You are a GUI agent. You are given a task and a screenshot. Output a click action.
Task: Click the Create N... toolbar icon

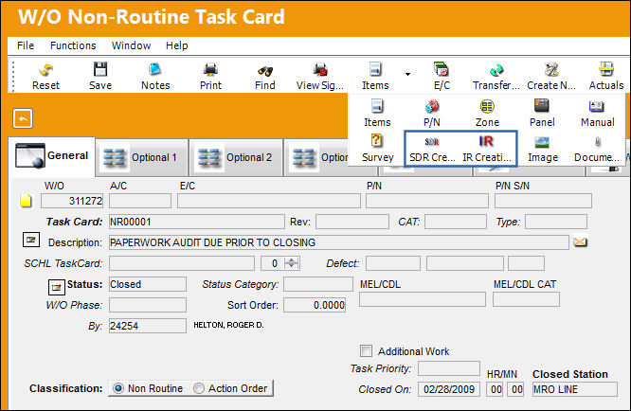(x=551, y=70)
